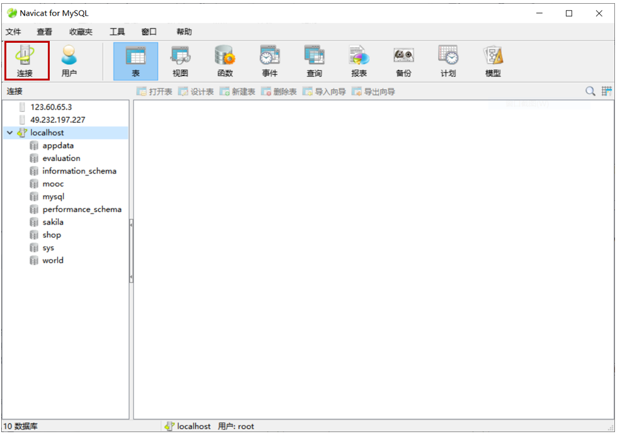Select the 49.232.197.227 connection
The width and height of the screenshot is (620, 434).
pos(58,120)
